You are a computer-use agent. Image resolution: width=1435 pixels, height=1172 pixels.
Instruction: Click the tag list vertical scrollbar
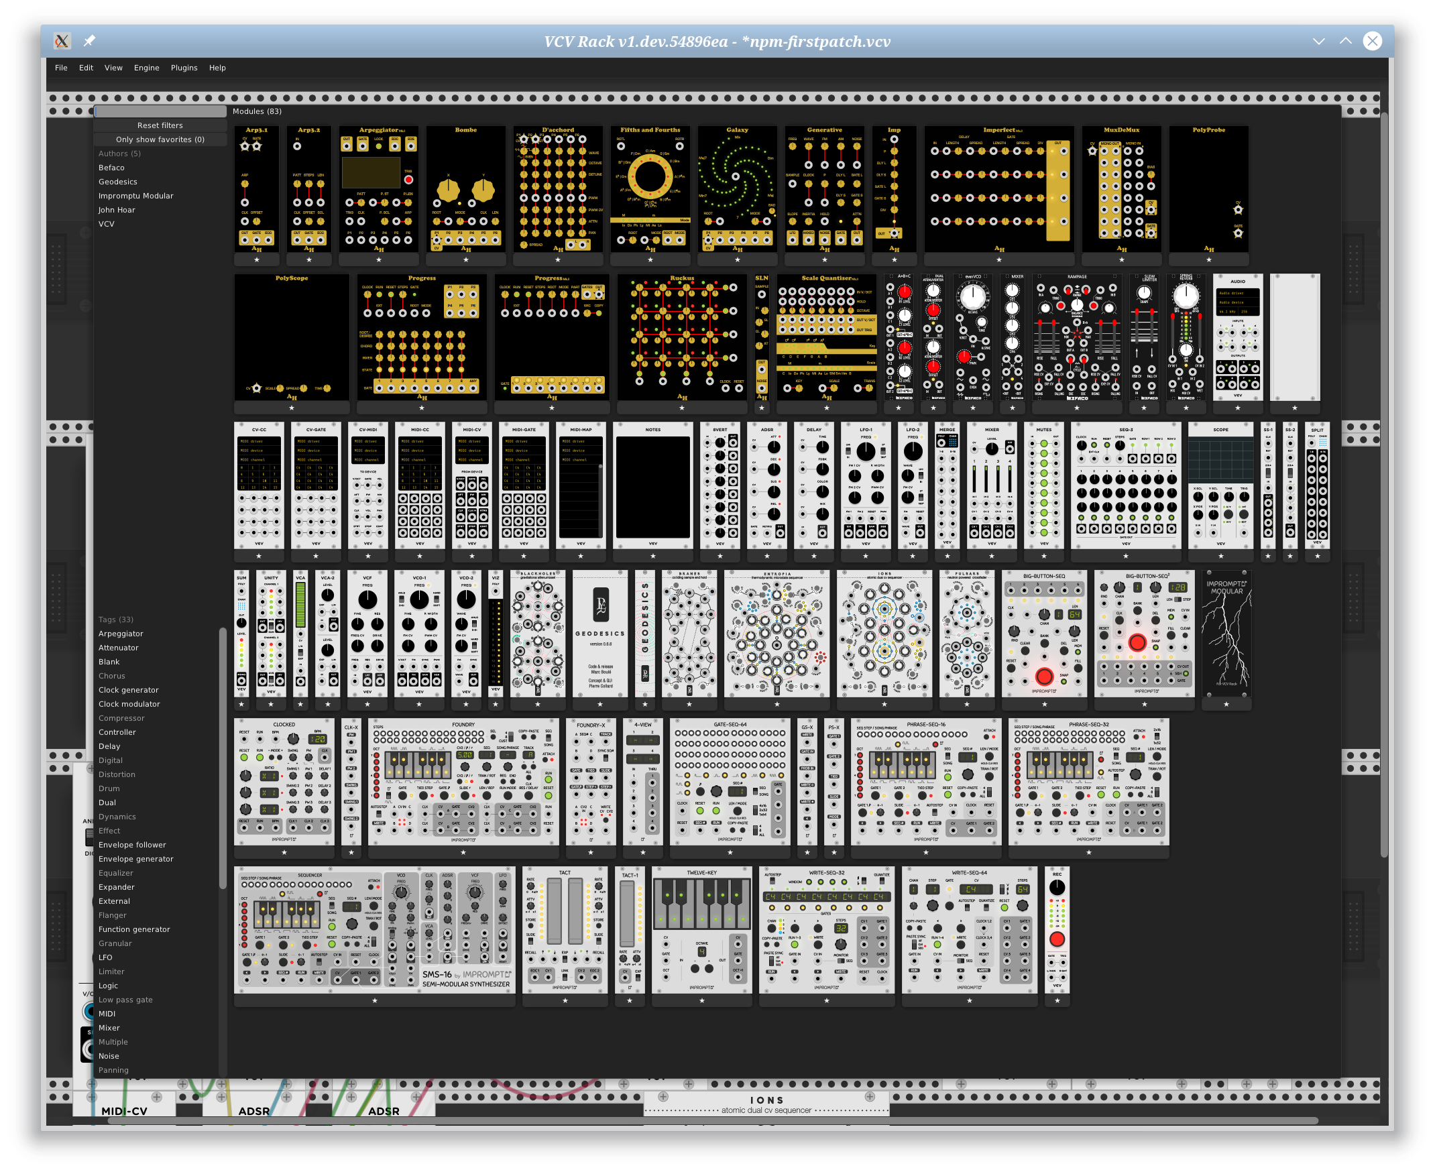[x=222, y=758]
